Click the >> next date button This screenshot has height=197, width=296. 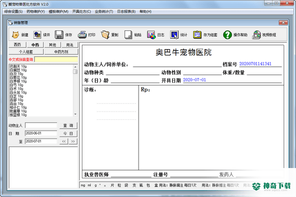73,141
